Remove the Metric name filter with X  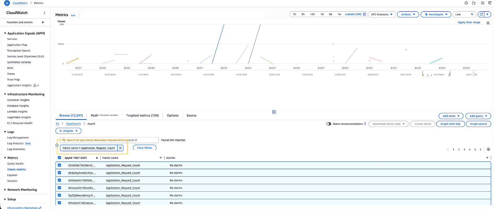[x=120, y=148]
